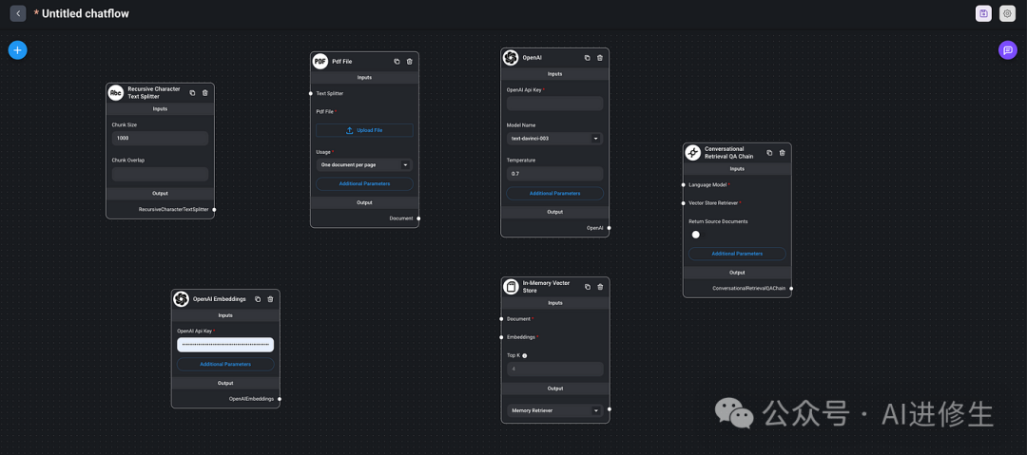Duplicate the Pdf File node
Image resolution: width=1027 pixels, height=455 pixels.
coord(397,62)
